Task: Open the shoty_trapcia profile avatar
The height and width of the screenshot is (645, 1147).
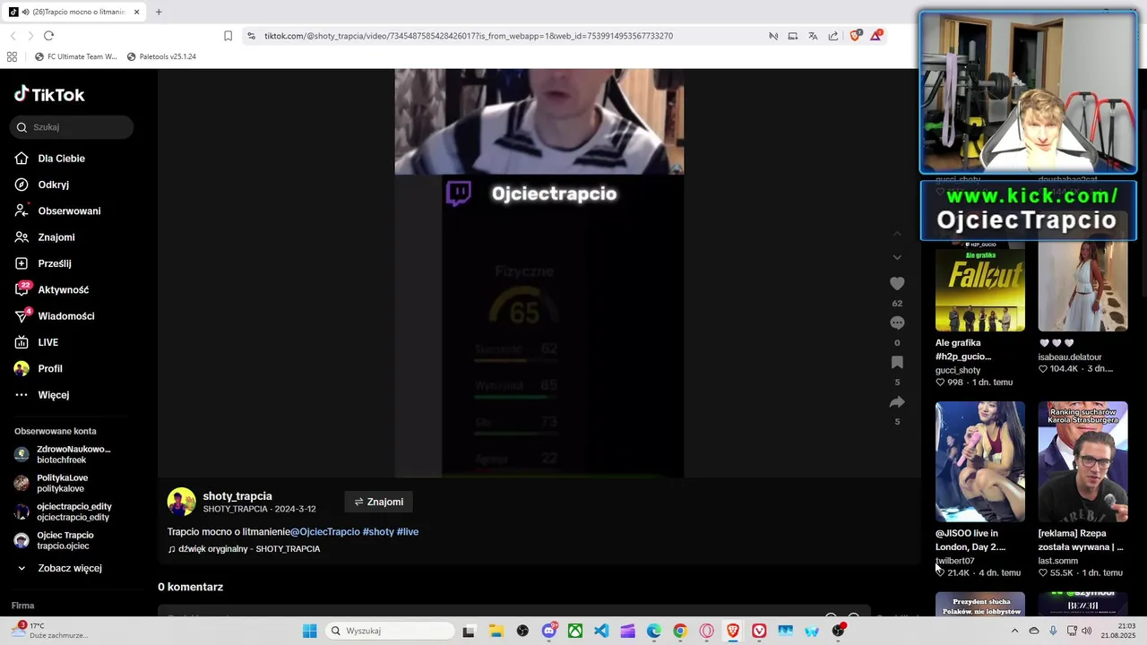Action: pos(181,502)
